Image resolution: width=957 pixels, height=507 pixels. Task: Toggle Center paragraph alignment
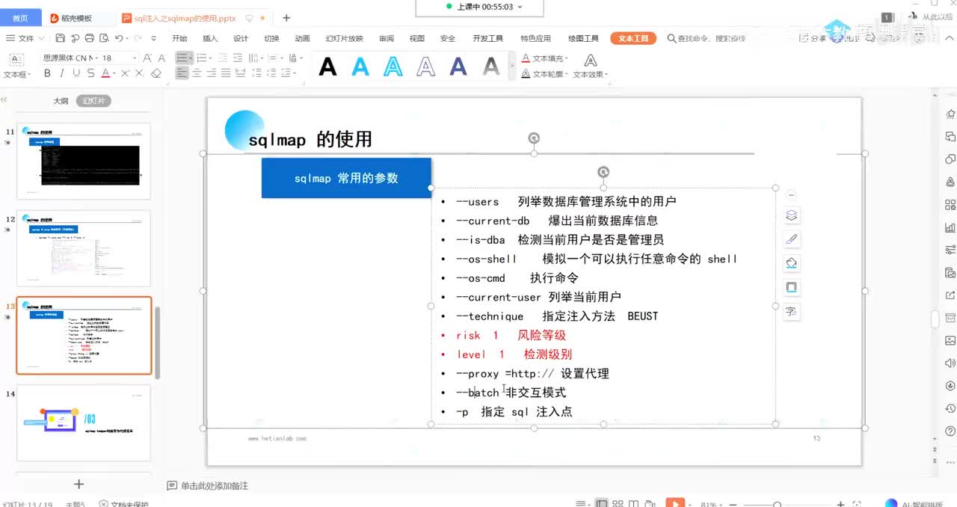coord(197,73)
